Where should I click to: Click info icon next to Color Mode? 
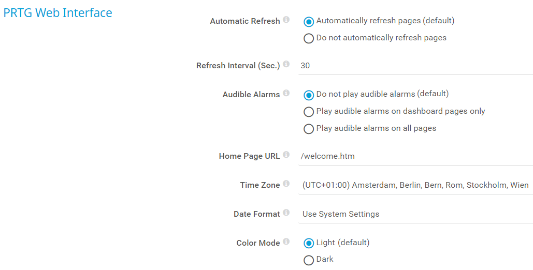(286, 242)
